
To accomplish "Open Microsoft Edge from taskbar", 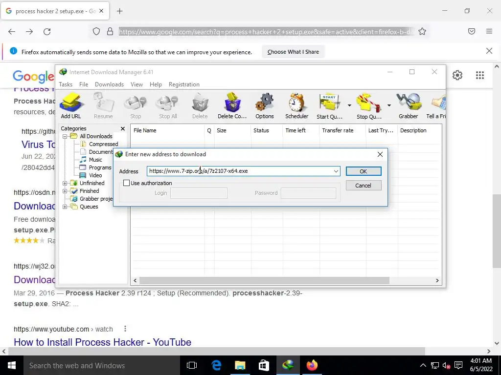I will coord(216,365).
